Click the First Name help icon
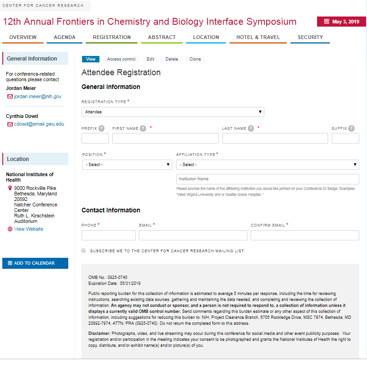 click(x=143, y=128)
